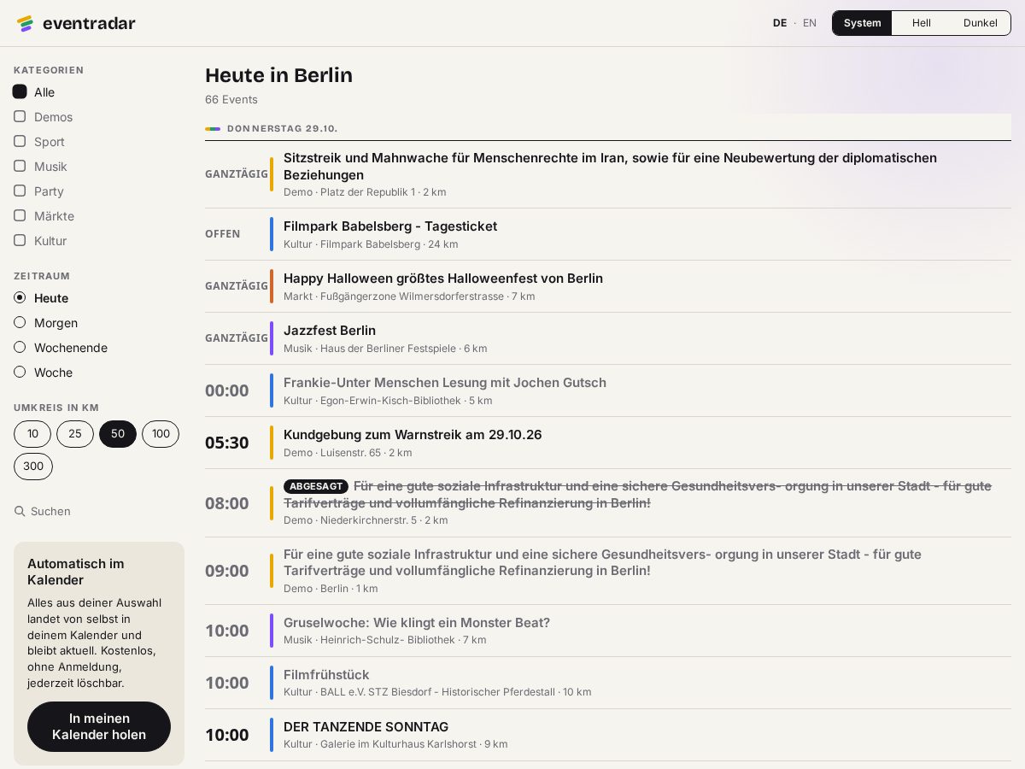Check the Kultur category checkbox
Viewport: 1025px width, 769px height.
coord(20,240)
